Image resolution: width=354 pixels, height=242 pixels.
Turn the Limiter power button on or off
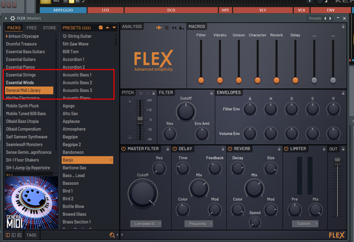(x=287, y=149)
